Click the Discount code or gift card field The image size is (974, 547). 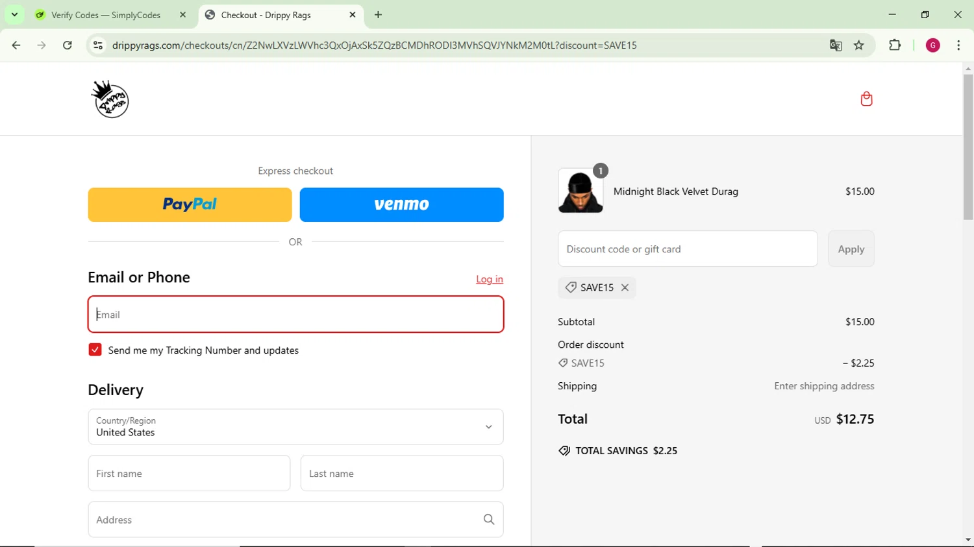(688, 249)
